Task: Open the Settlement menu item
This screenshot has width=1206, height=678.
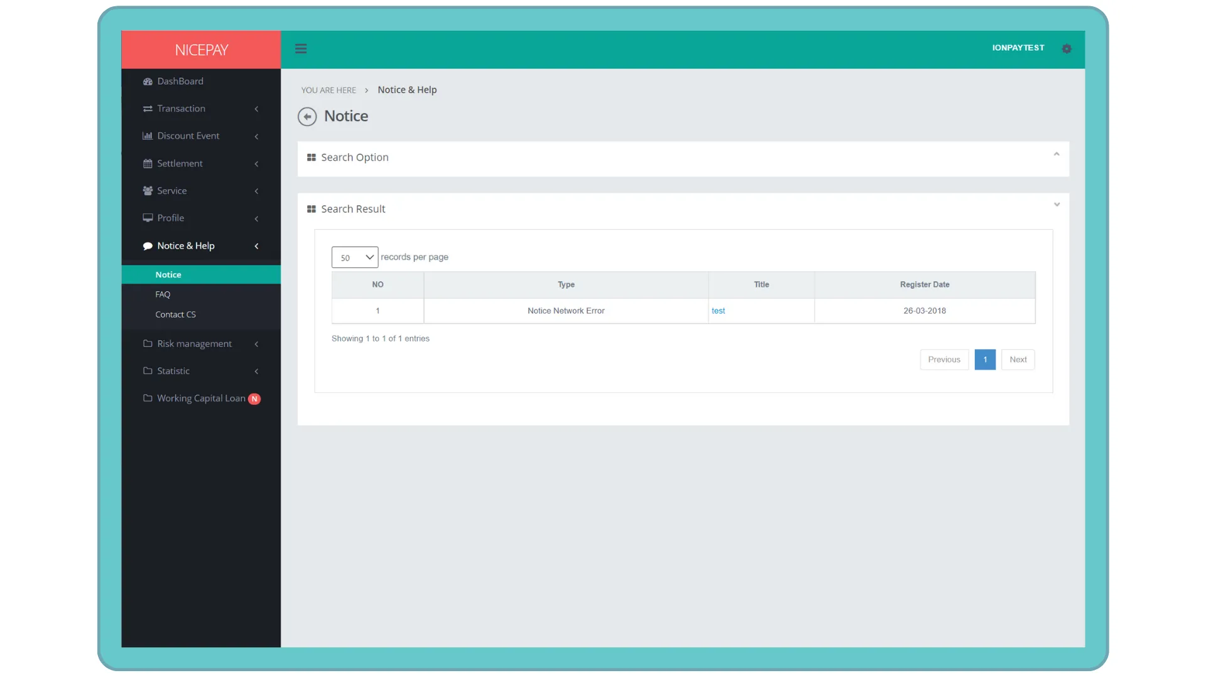Action: 201,164
